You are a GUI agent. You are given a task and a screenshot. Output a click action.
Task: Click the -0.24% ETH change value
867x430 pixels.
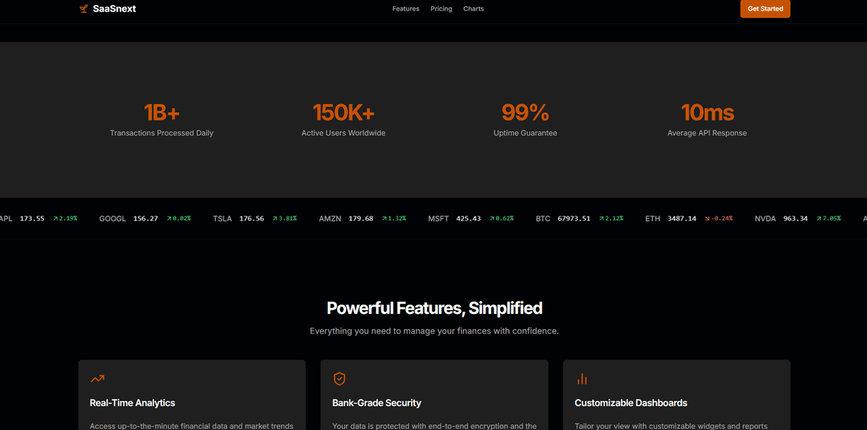tap(722, 219)
